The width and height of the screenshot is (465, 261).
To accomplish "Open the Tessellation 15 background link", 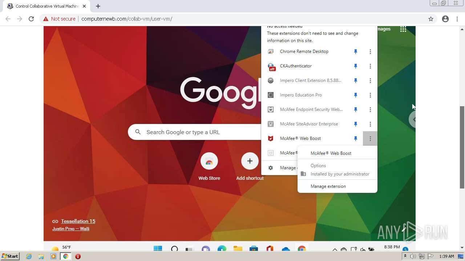I will 78,221.
